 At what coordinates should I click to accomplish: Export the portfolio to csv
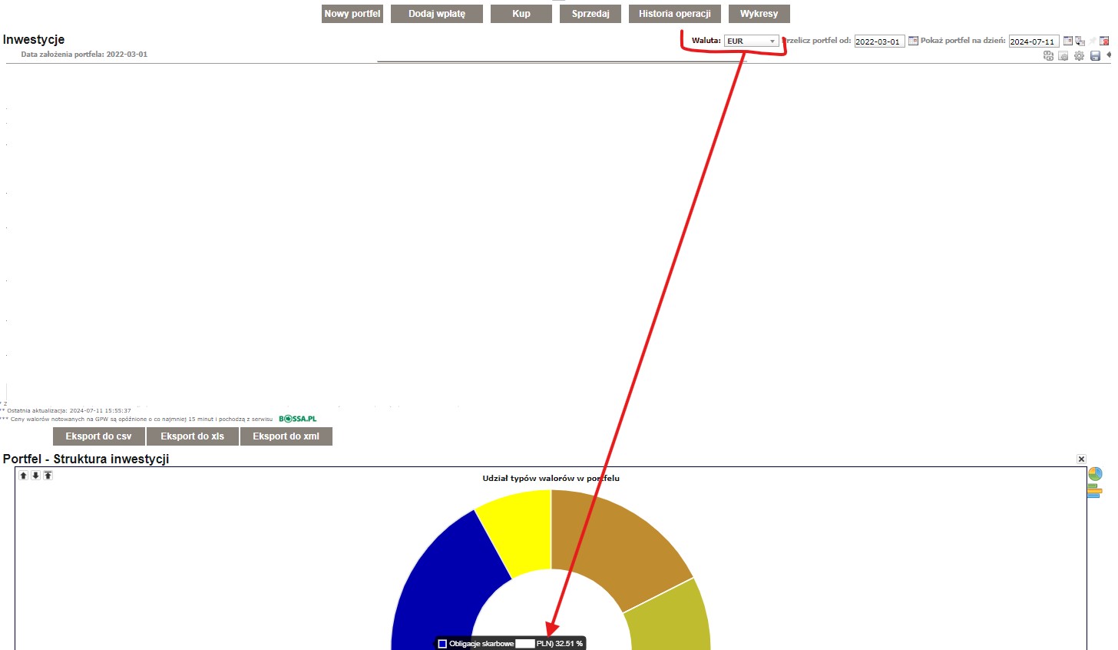point(98,436)
